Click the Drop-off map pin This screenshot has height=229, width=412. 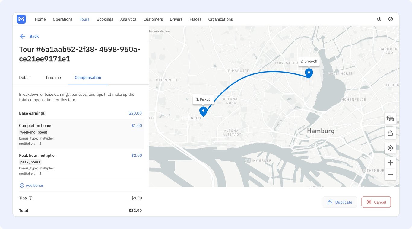[309, 73]
